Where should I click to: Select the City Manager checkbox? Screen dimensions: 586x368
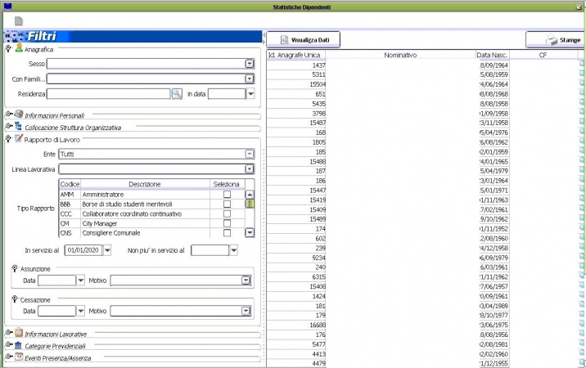227,222
